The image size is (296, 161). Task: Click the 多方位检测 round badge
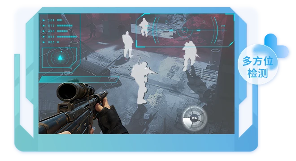[x=257, y=64]
